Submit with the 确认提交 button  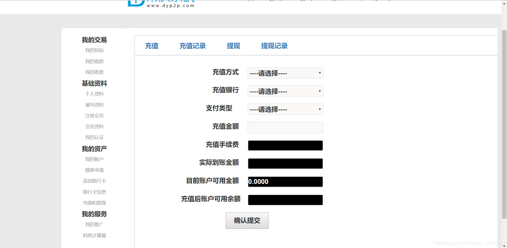pyautogui.click(x=247, y=221)
